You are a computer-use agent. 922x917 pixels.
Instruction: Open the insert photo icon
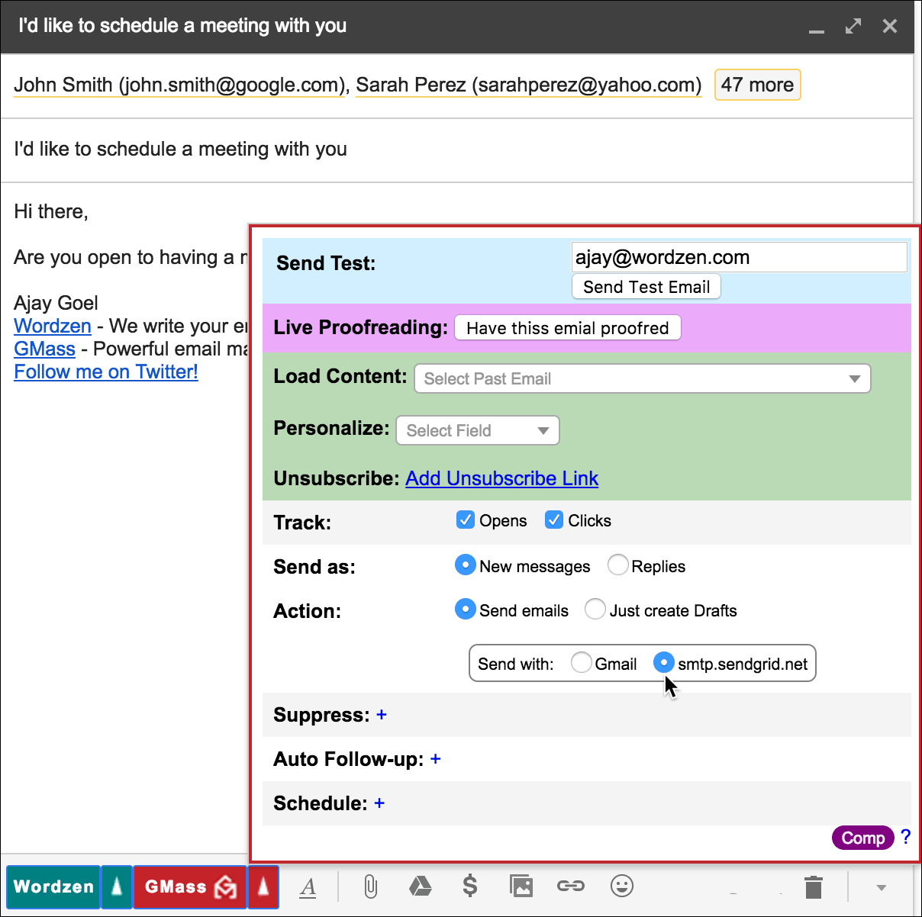[x=521, y=886]
